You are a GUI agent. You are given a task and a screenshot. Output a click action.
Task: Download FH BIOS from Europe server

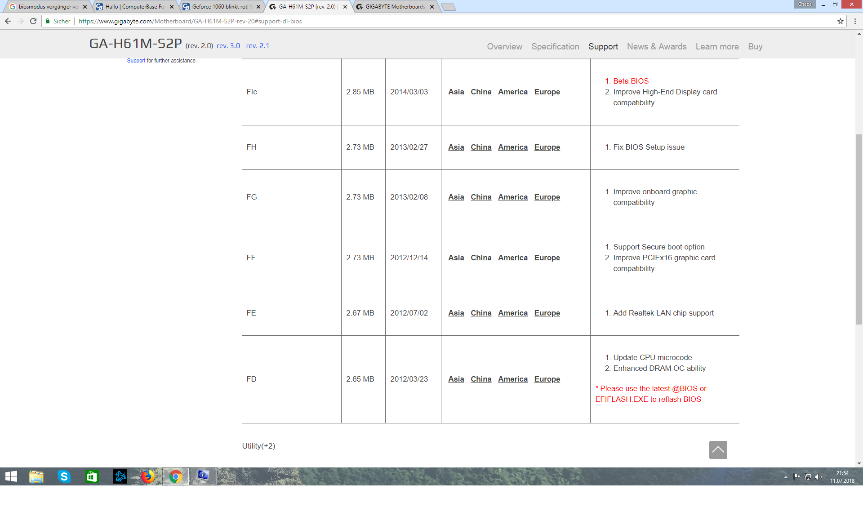547,147
